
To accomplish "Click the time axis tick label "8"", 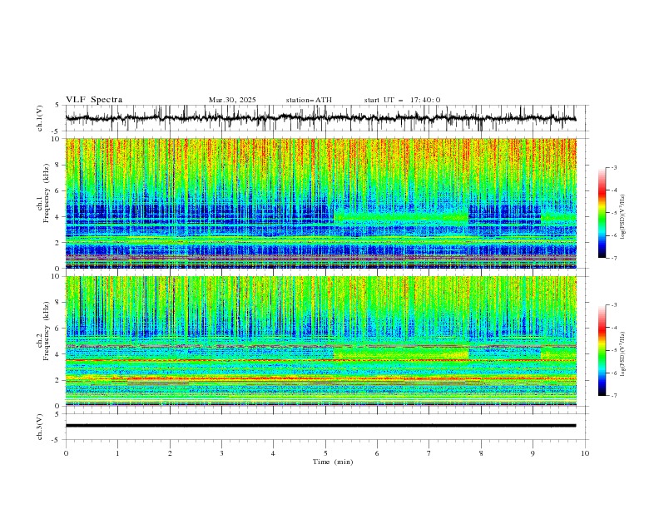I will click(x=481, y=453).
